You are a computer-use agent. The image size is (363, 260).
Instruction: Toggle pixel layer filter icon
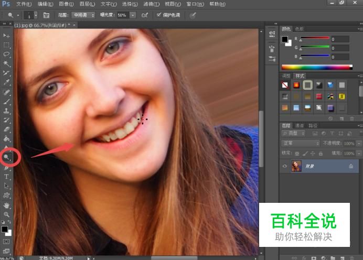coord(315,134)
